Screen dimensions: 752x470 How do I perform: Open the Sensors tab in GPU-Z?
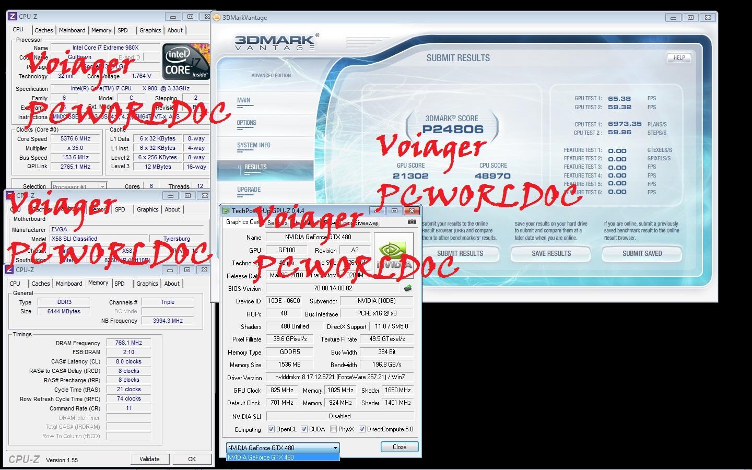click(x=277, y=223)
